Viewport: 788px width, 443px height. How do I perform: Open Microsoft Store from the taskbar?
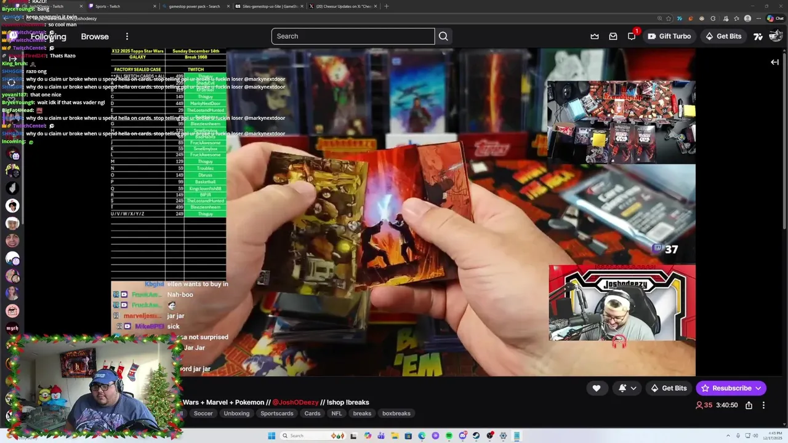click(408, 436)
